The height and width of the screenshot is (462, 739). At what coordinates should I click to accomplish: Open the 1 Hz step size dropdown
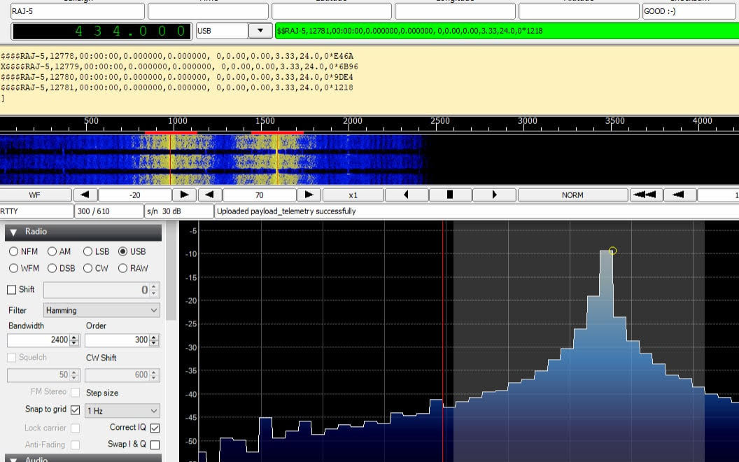[122, 411]
